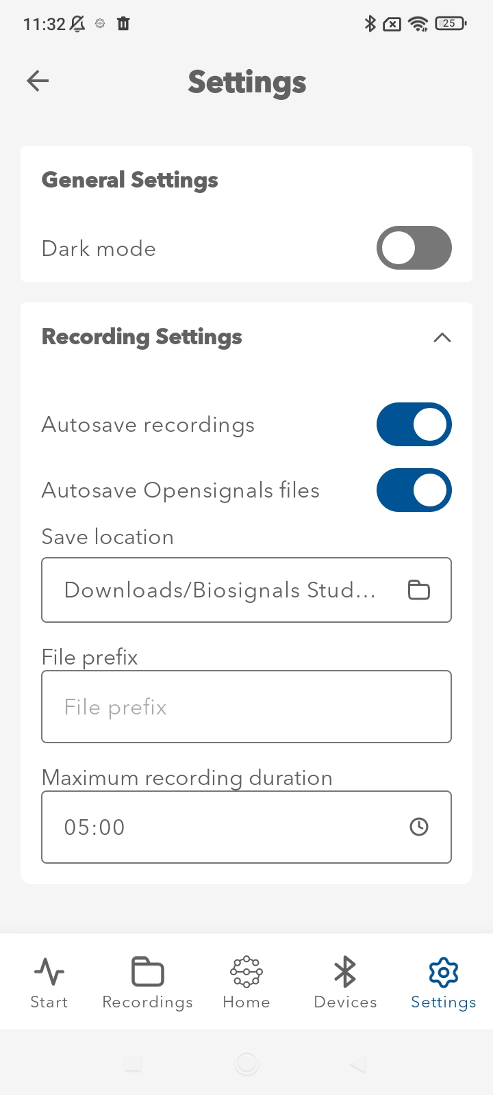
Task: Select the Start waveform icon
Action: pyautogui.click(x=49, y=970)
